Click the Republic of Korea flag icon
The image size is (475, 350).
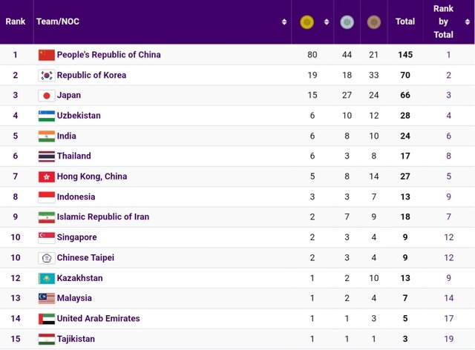pyautogui.click(x=47, y=76)
